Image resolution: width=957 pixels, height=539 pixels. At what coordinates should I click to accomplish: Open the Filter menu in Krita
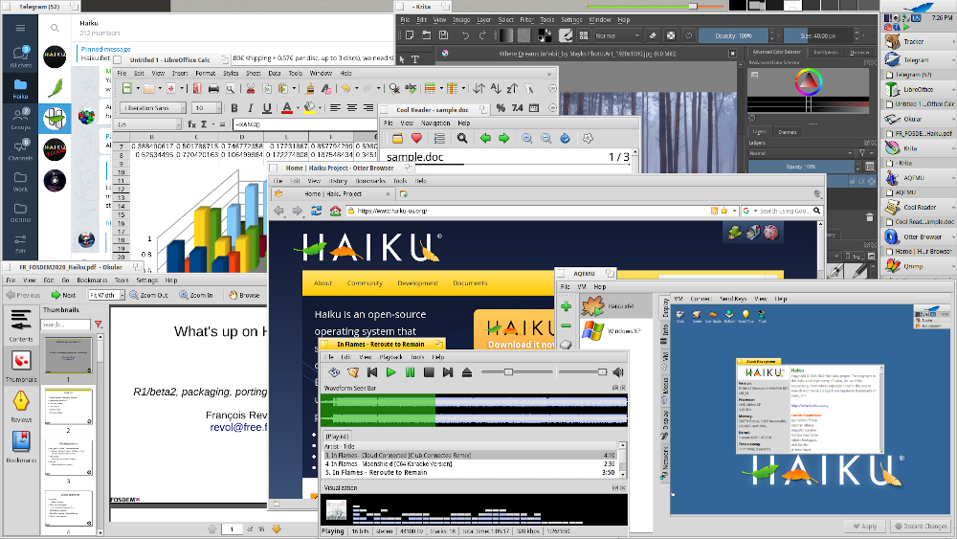click(x=525, y=19)
